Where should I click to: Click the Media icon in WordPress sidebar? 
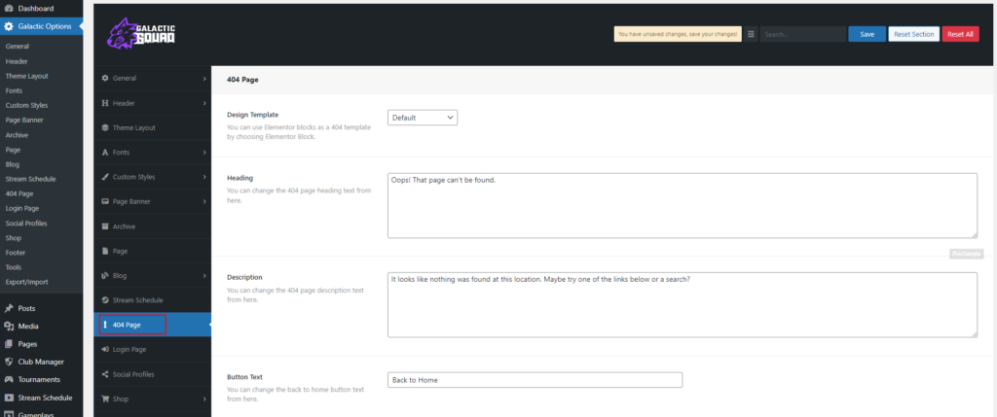coord(9,327)
